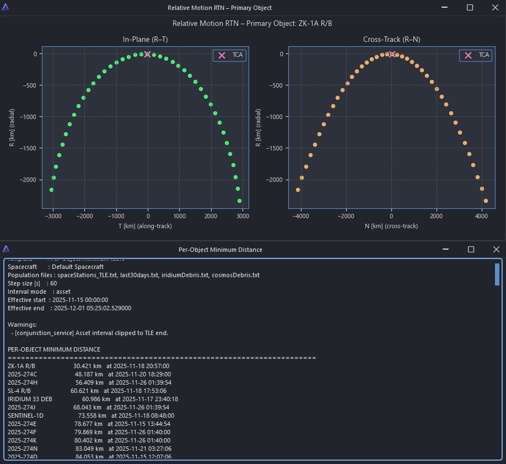Screen dimensions: 506x464
Task: Close the Per-Object Minimum Distance window
Action: tap(495, 249)
